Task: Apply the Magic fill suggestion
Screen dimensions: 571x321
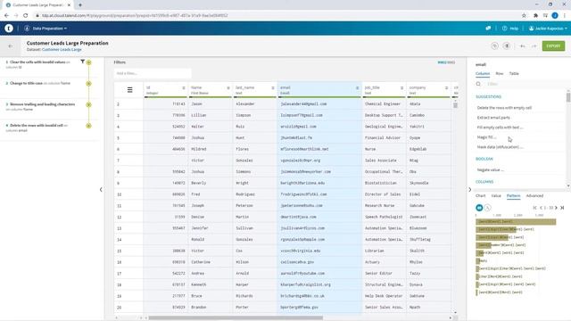Action: click(486, 137)
